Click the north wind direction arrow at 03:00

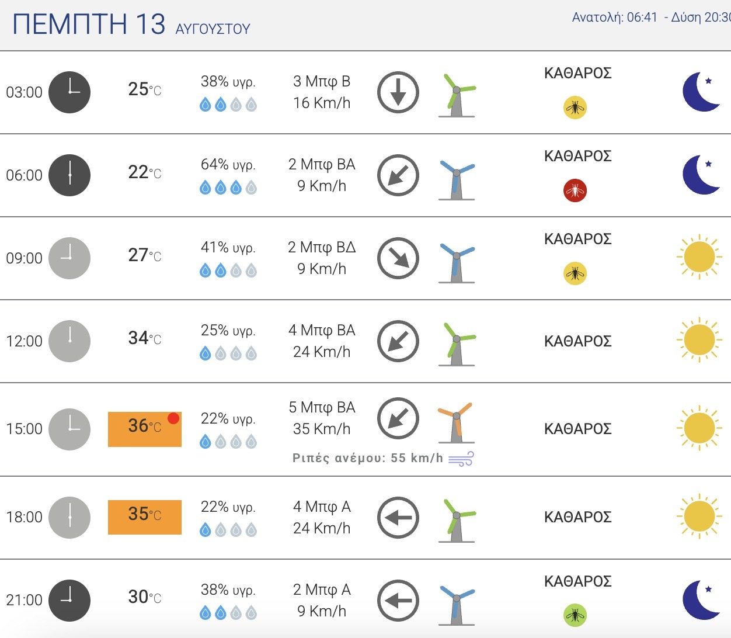tap(398, 92)
